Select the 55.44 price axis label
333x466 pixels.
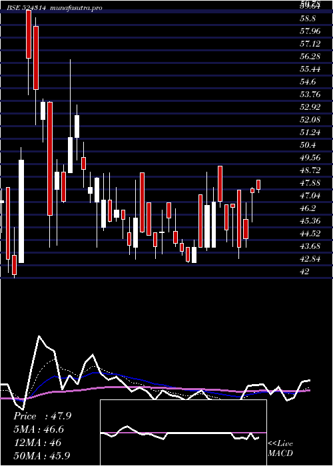(x=310, y=69)
